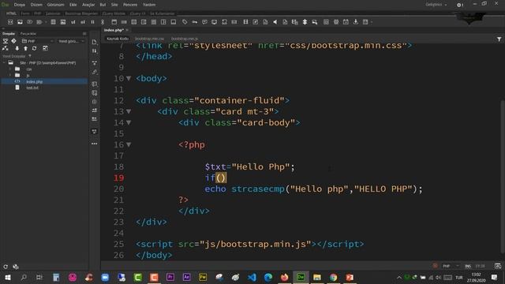Collapse the php block fold on line 16
The width and height of the screenshot is (505, 284).
(129, 144)
